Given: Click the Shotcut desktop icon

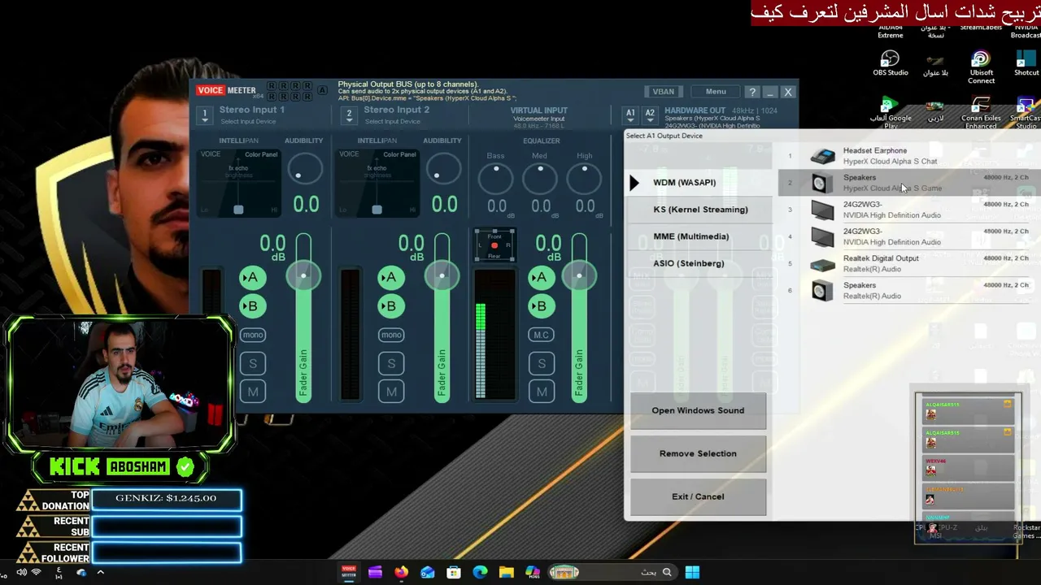Looking at the screenshot, I should 1026,63.
